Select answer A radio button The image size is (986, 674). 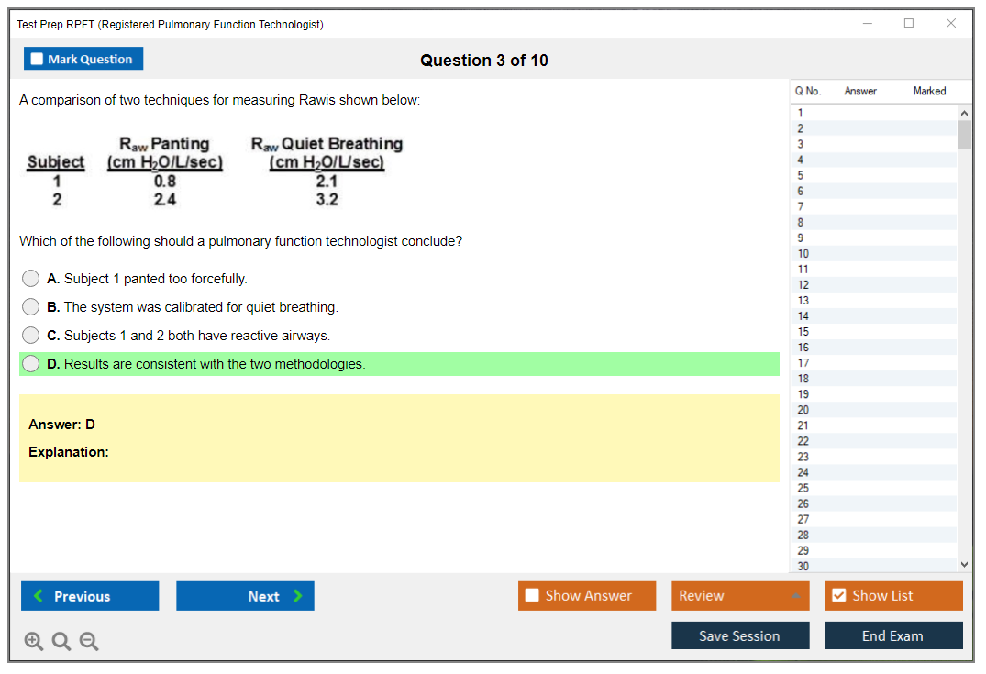click(31, 279)
